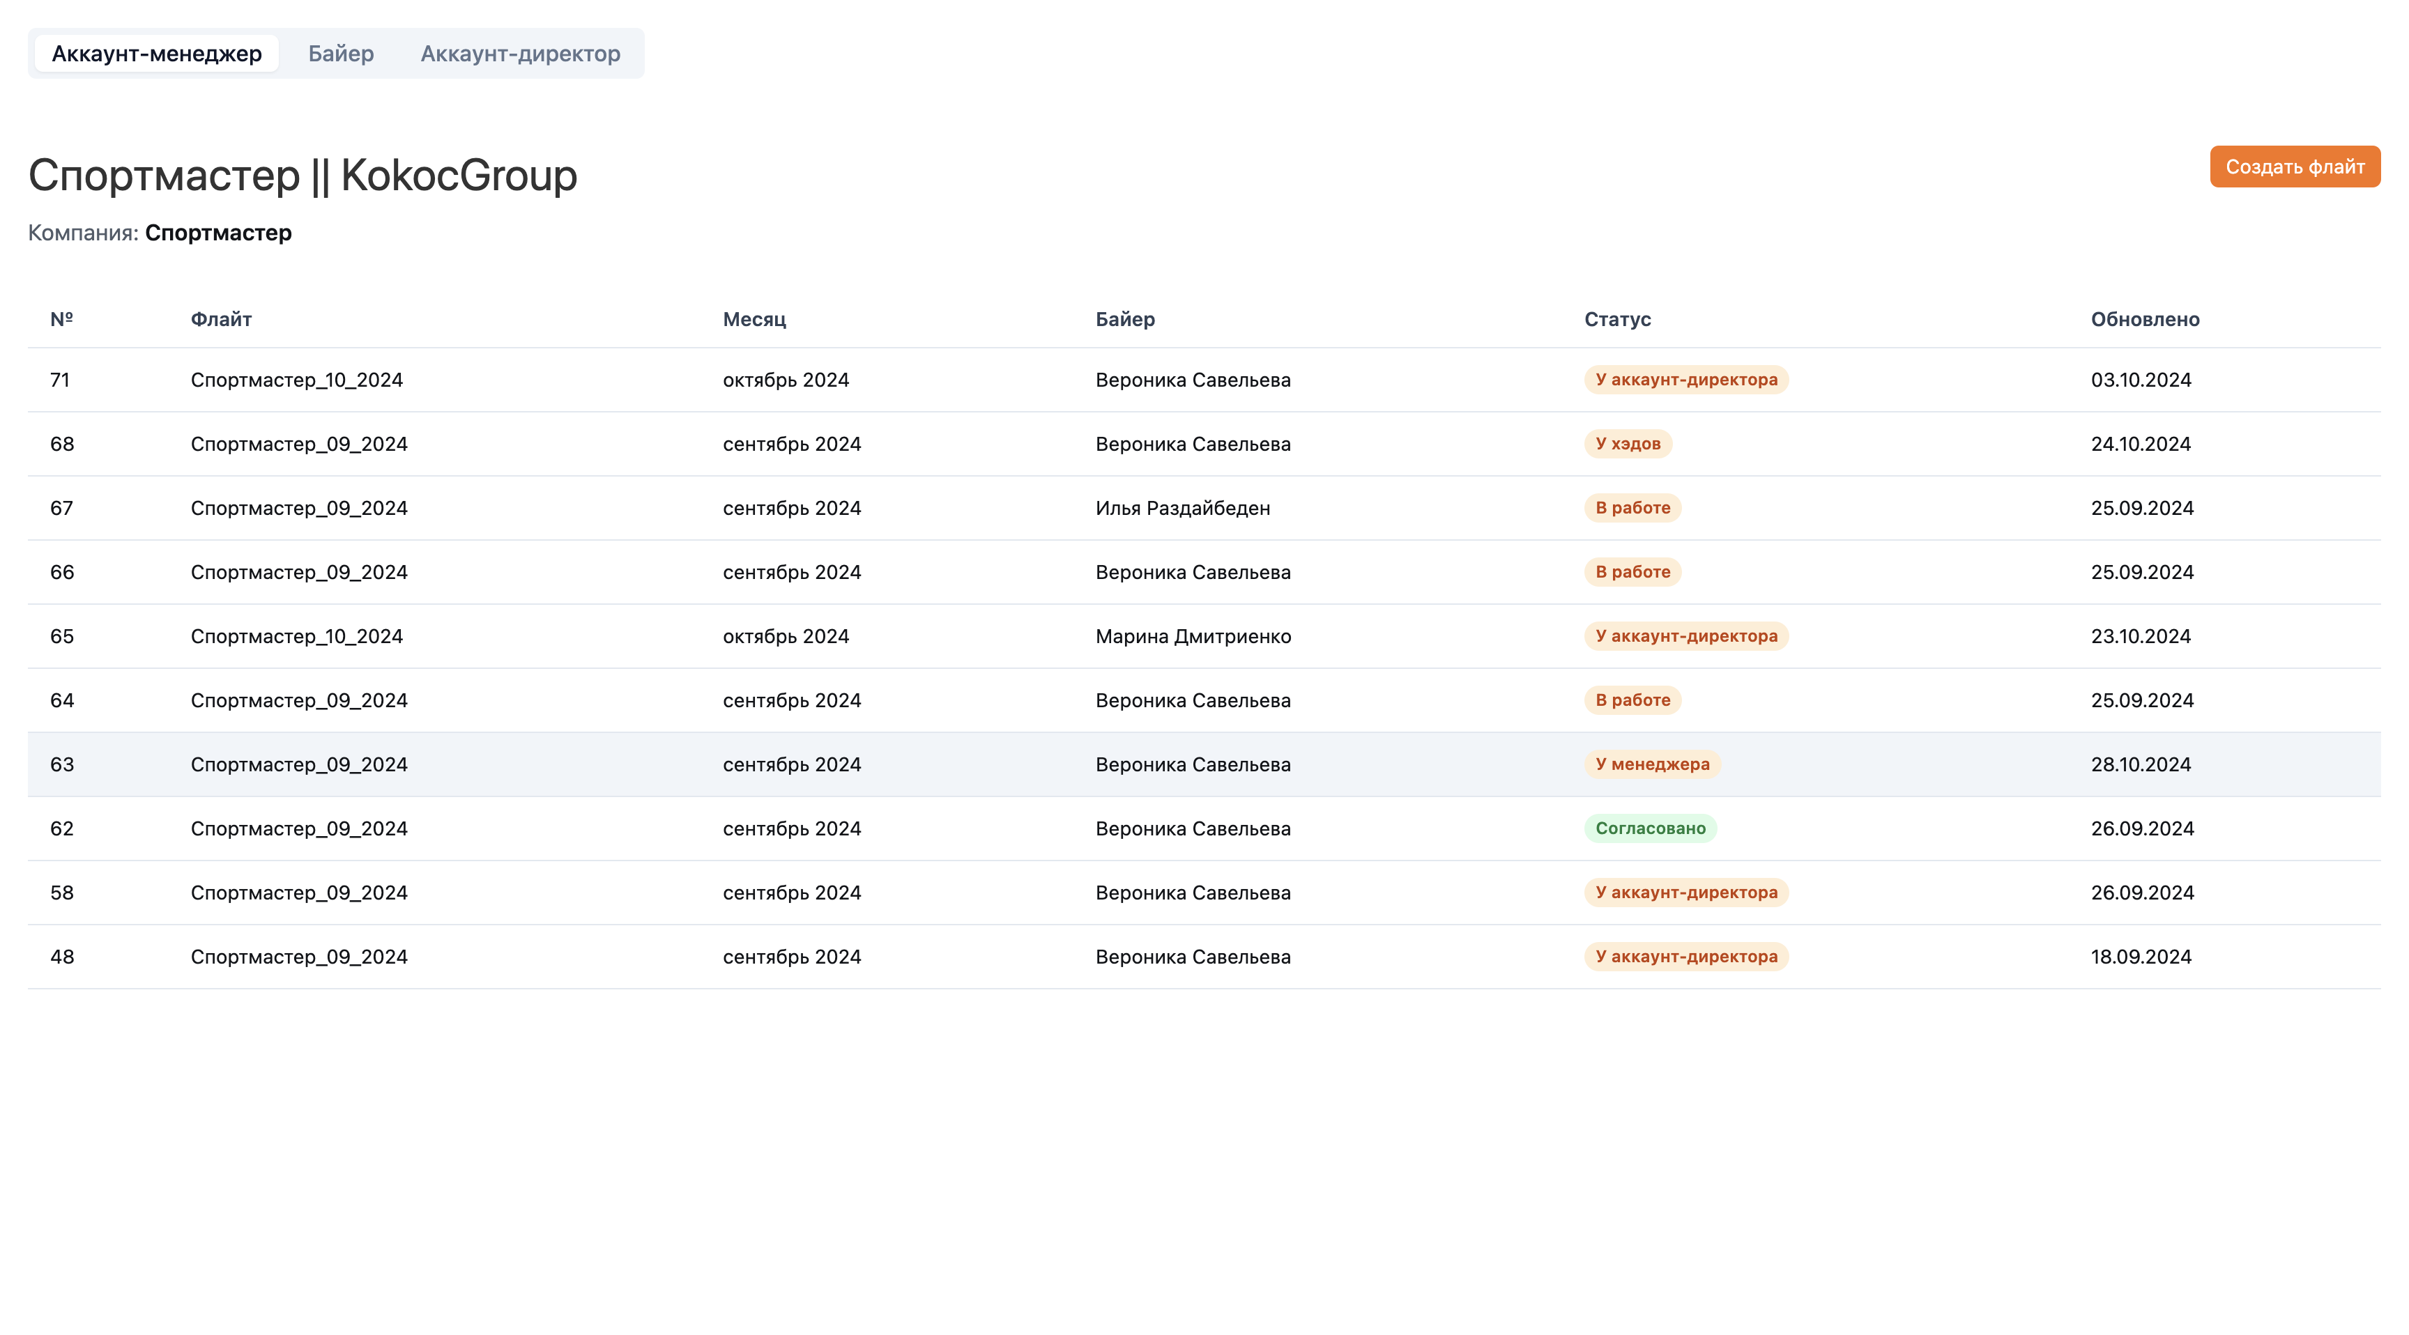
Task: Click У аккаунт-директора status in row 65
Action: [x=1686, y=635]
